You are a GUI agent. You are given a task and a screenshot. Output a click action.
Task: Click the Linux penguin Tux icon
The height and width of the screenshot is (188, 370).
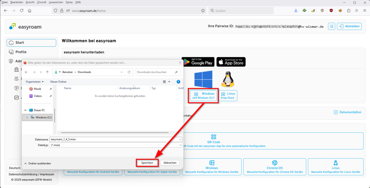tap(228, 79)
